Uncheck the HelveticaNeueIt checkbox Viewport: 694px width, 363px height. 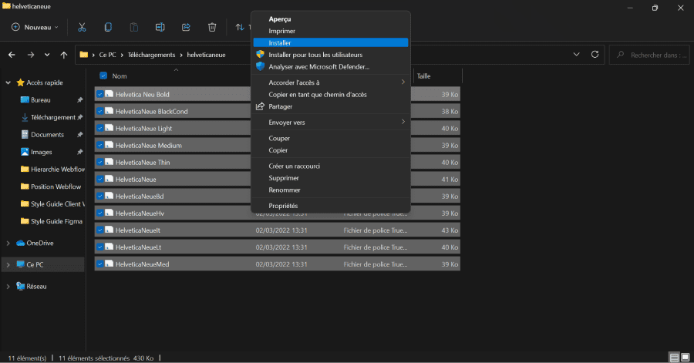pos(100,230)
